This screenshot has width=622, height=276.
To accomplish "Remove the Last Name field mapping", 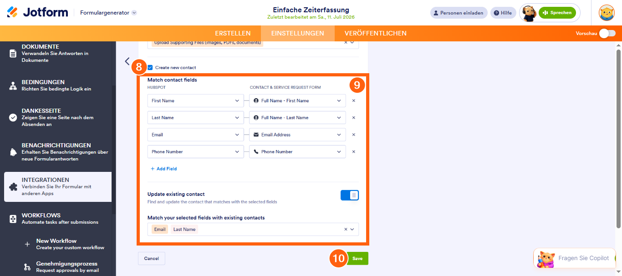I will 353,117.
